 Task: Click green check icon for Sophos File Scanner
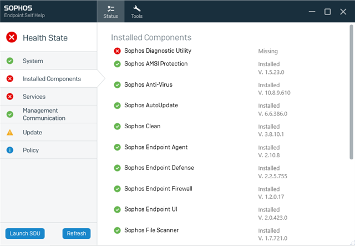coord(117,230)
